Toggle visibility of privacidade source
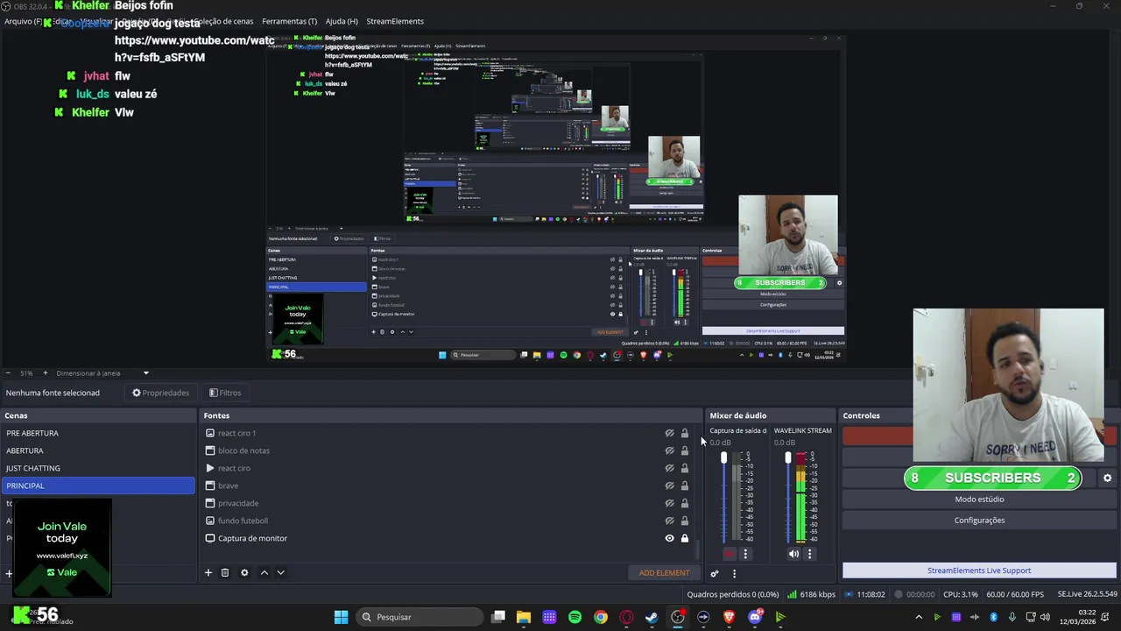This screenshot has height=631, width=1121. coord(669,503)
